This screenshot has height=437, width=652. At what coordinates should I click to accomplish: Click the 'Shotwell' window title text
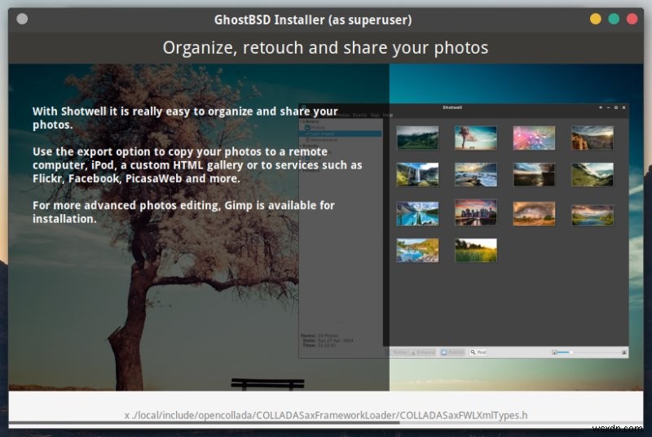tap(452, 107)
